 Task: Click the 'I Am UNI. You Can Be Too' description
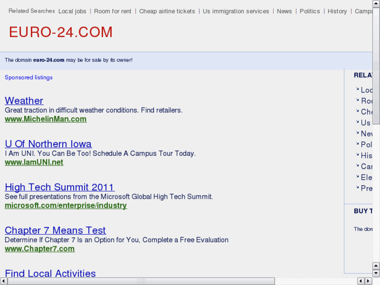(x=100, y=153)
